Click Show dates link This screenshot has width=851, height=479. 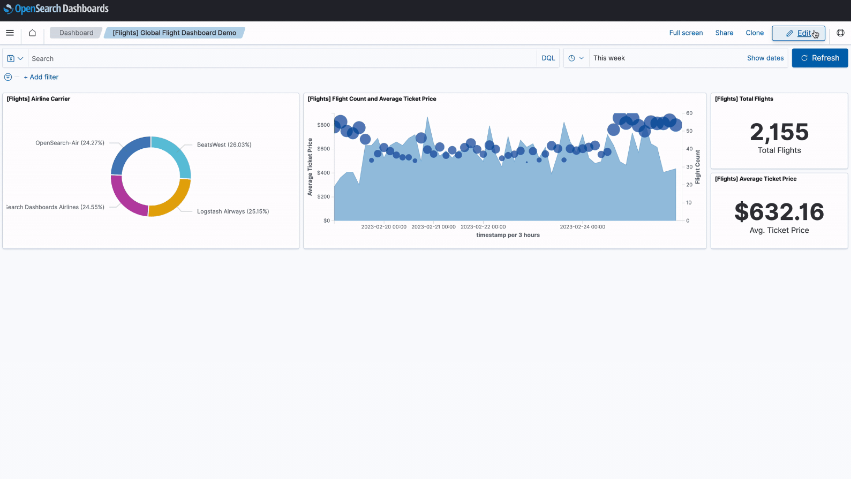pyautogui.click(x=765, y=58)
